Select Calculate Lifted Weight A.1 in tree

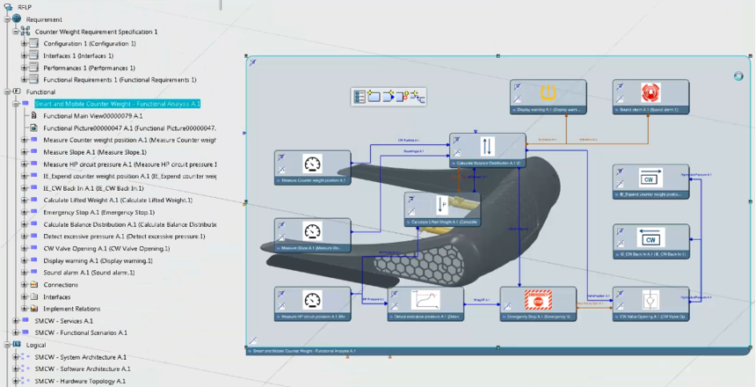[x=118, y=201]
